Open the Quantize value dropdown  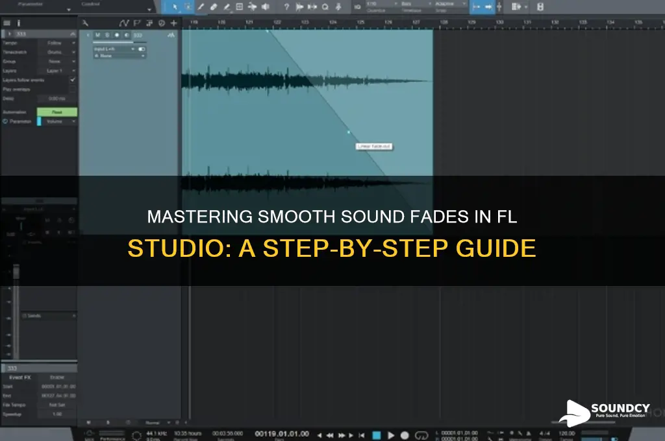381,4
